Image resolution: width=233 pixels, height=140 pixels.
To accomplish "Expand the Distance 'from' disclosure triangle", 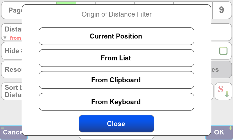I will pyautogui.click(x=5, y=38).
